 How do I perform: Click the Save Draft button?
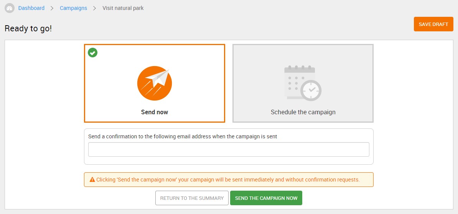433,24
